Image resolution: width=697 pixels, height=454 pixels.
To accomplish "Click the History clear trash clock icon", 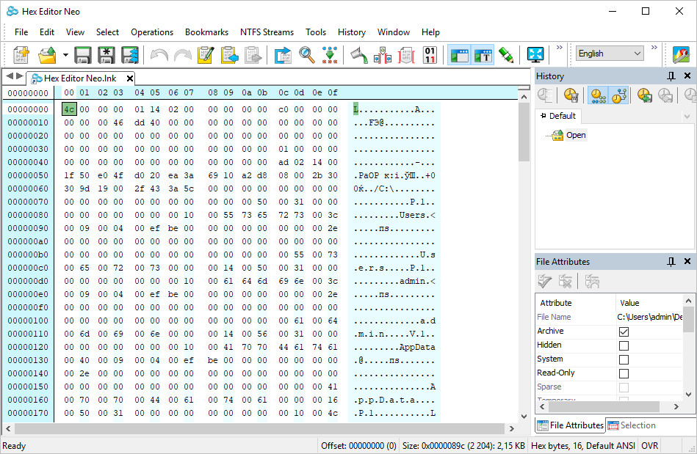I will click(571, 95).
